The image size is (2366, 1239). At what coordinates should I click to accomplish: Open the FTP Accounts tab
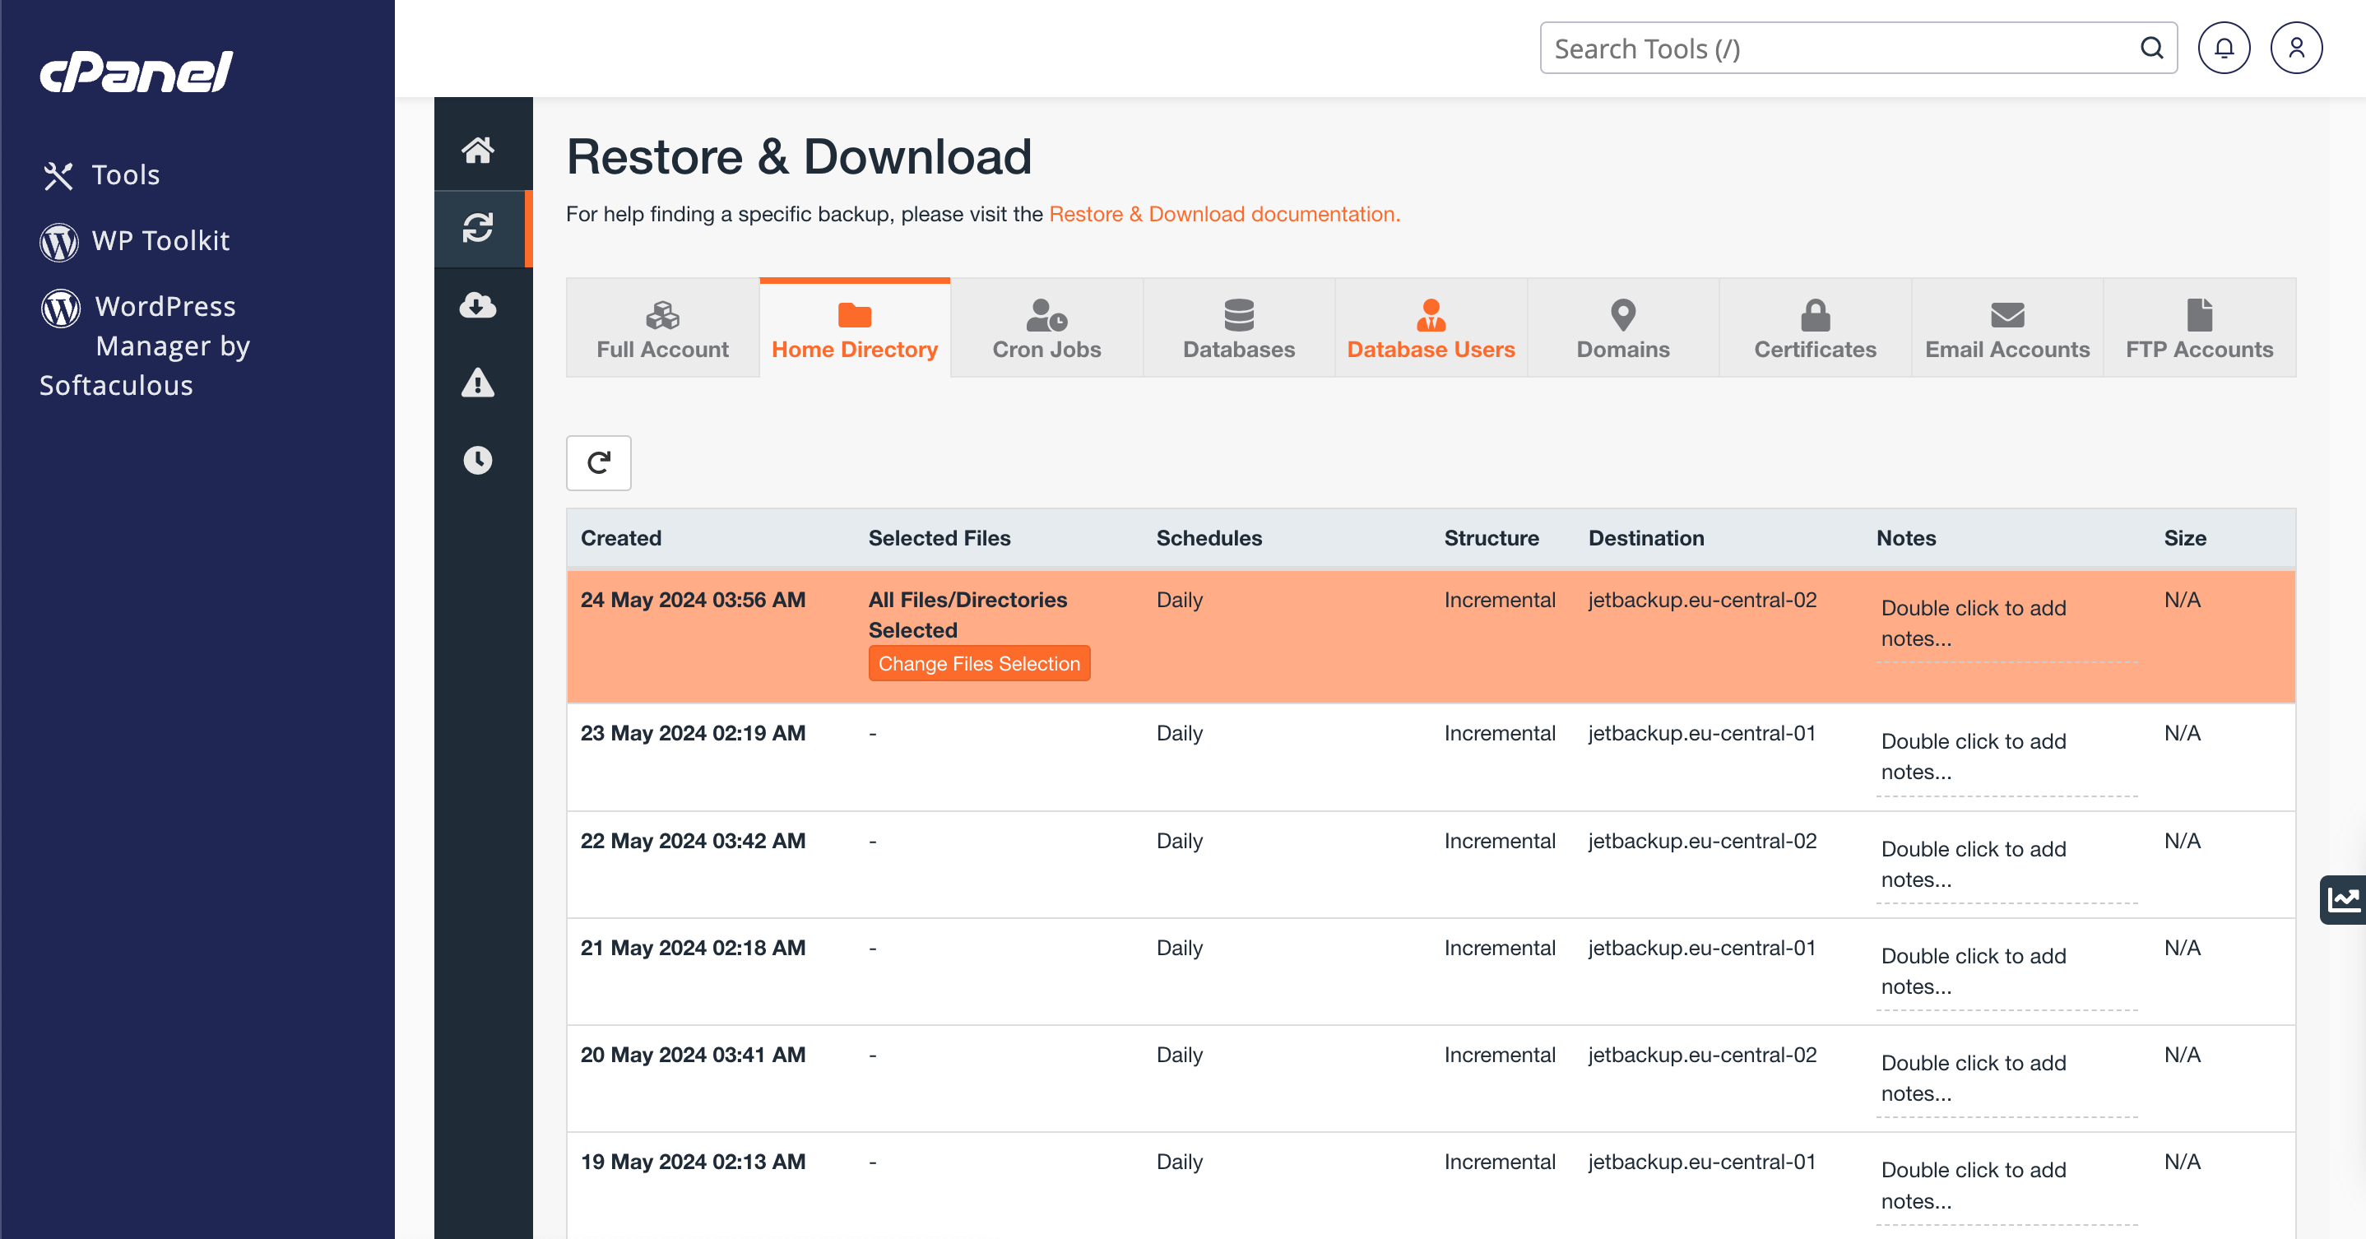click(2199, 329)
